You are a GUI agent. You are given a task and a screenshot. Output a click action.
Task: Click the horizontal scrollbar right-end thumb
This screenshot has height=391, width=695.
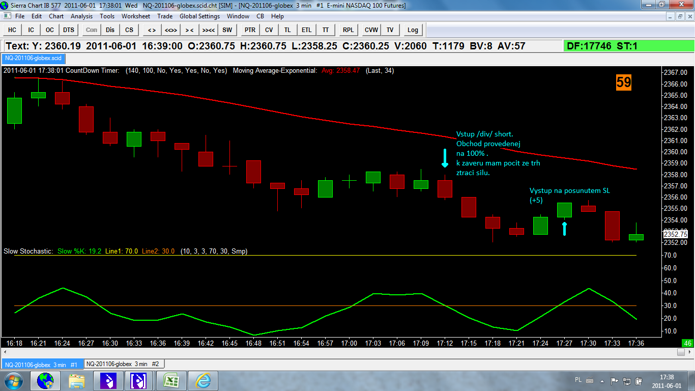pyautogui.click(x=681, y=352)
